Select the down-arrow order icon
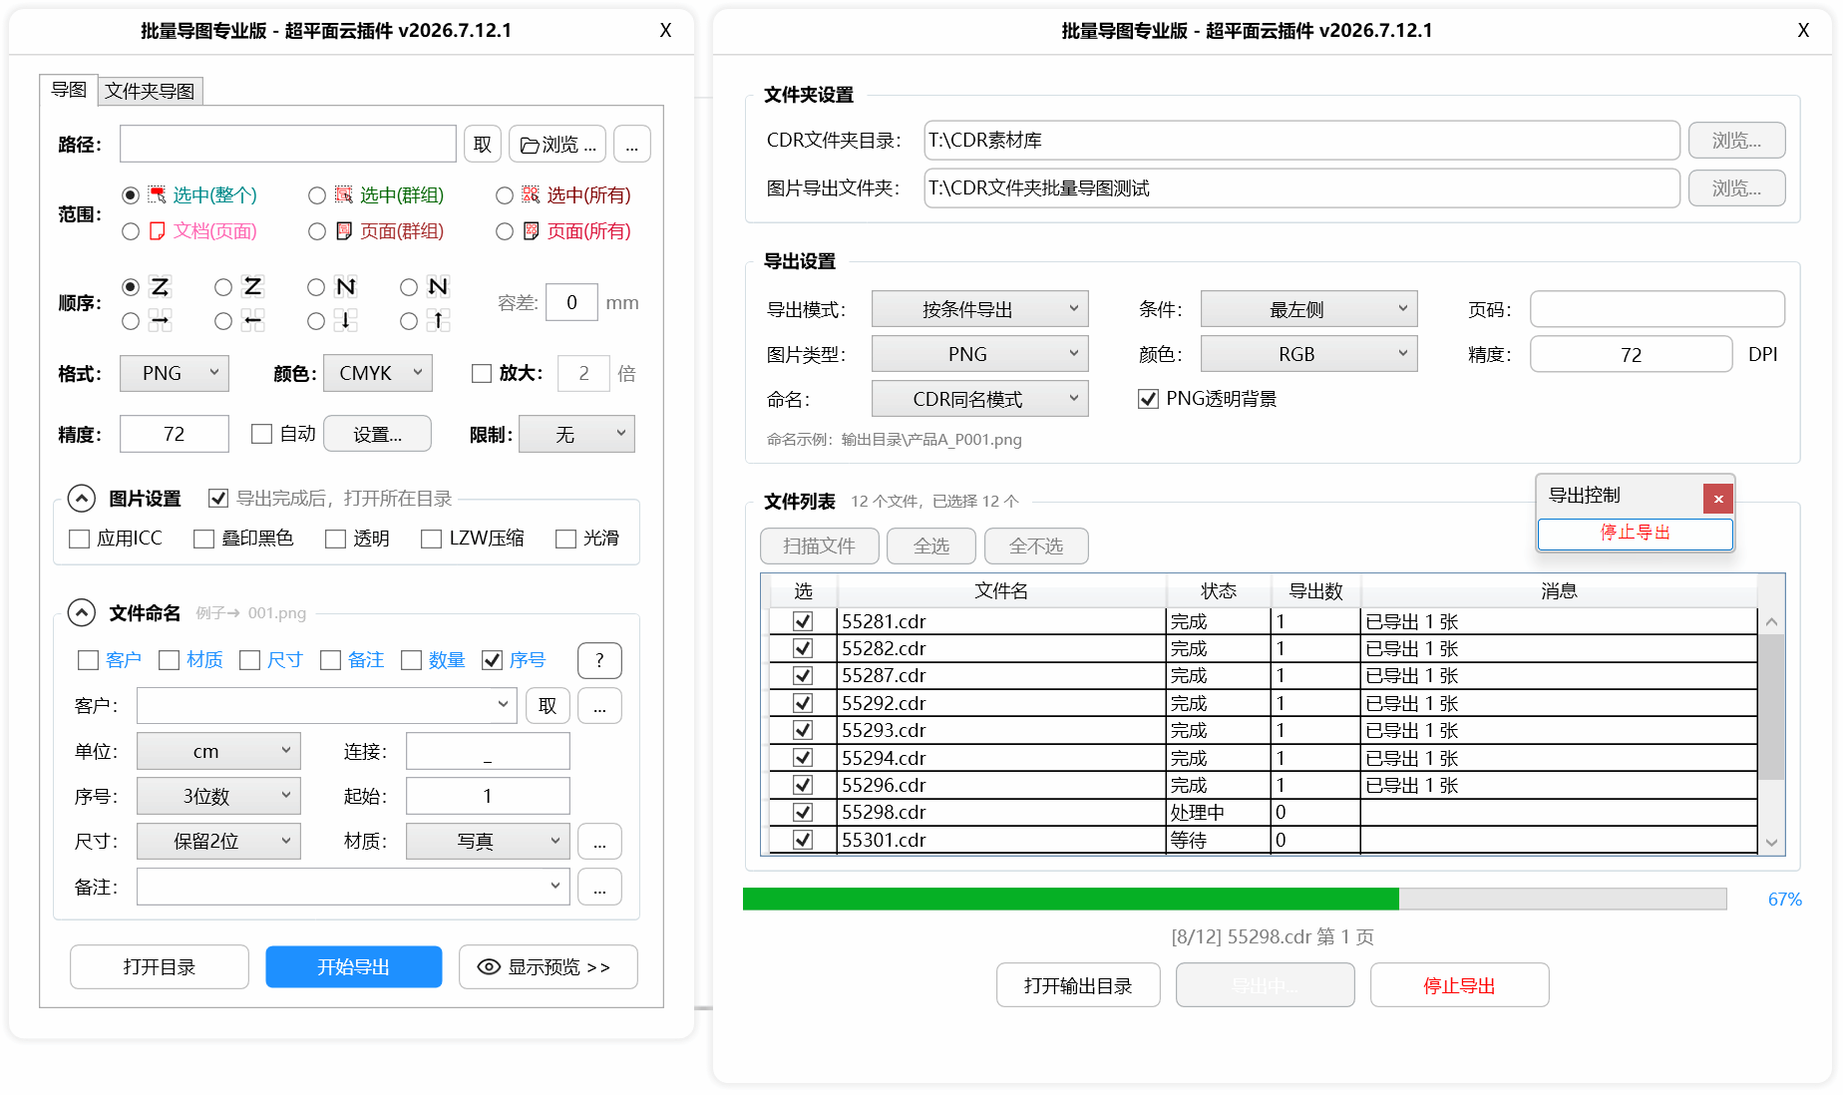This screenshot has width=1843, height=1095. 346,321
